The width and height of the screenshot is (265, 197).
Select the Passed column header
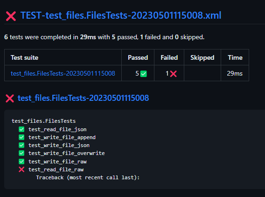coord(138,58)
